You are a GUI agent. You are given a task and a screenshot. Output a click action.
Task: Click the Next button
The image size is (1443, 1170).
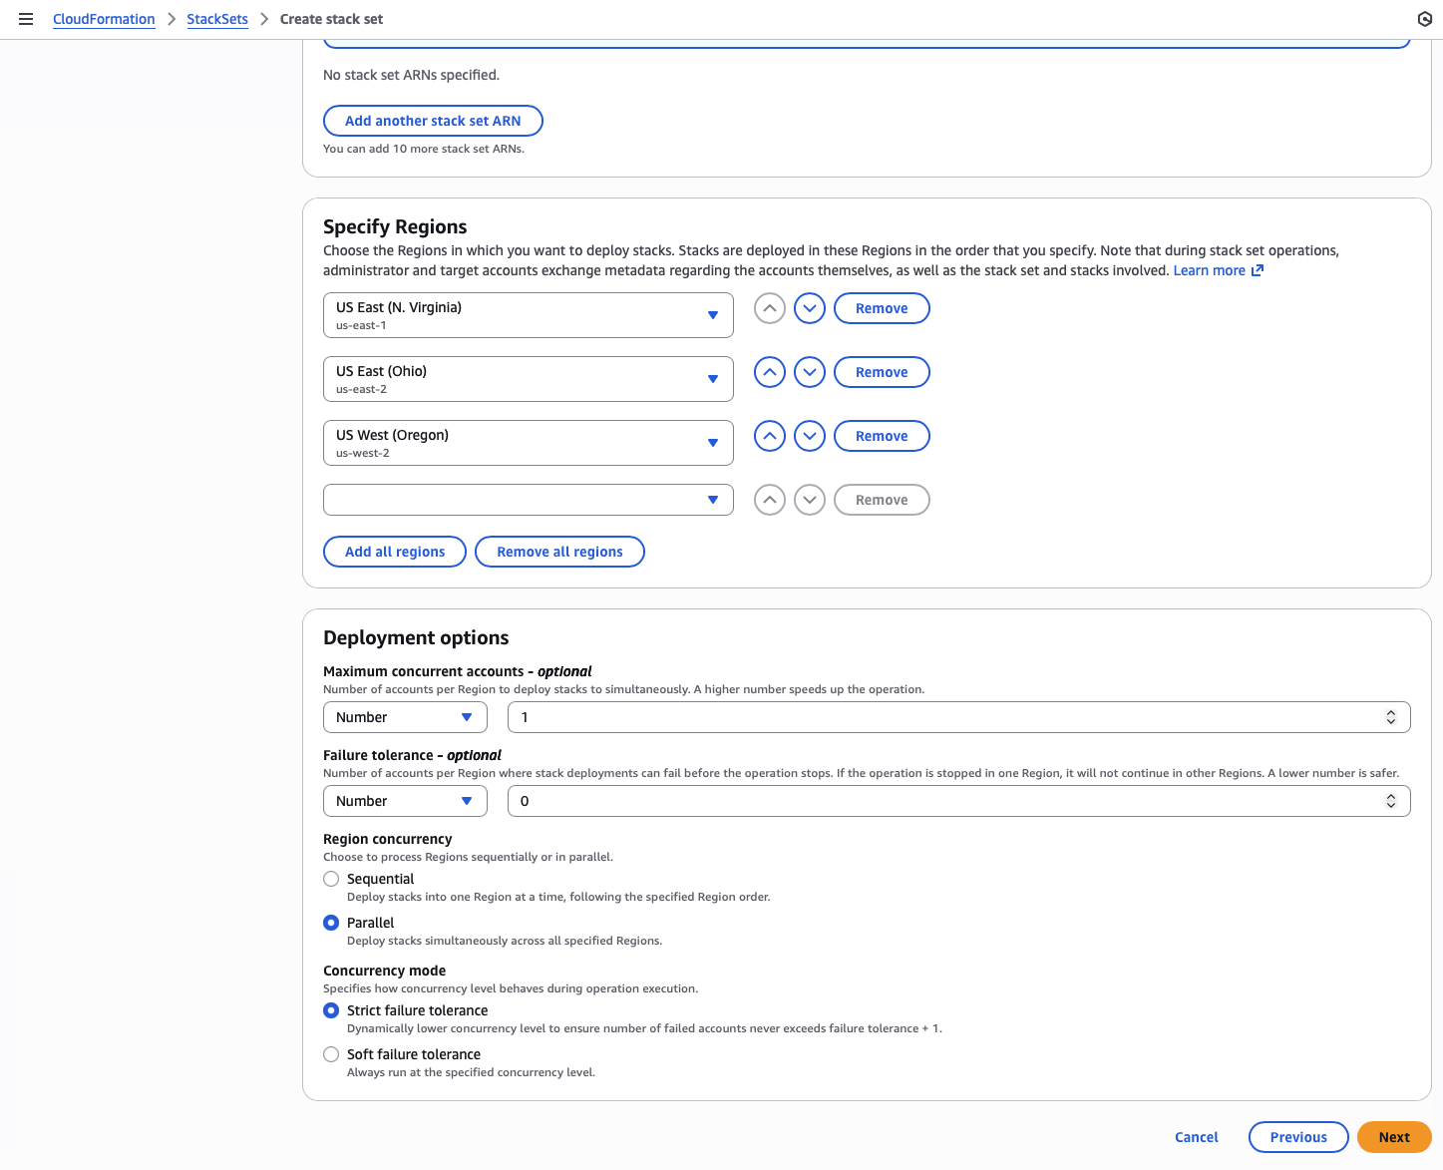click(x=1393, y=1137)
